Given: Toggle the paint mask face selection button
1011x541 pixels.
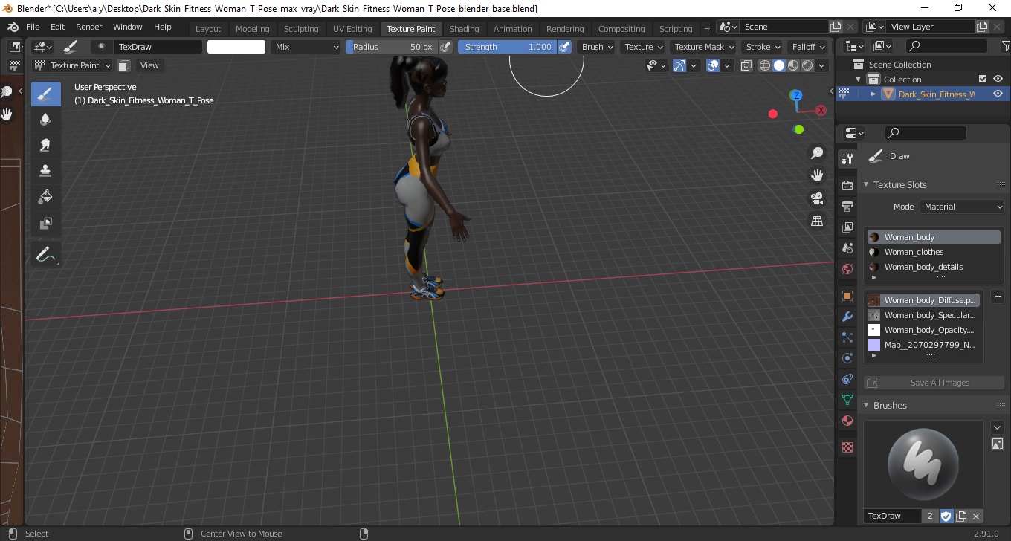Looking at the screenshot, I should point(124,65).
